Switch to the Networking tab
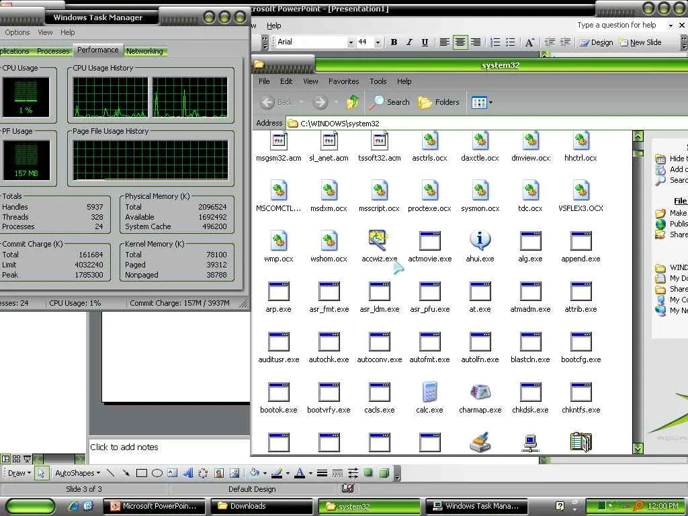This screenshot has height=516, width=688. click(144, 51)
